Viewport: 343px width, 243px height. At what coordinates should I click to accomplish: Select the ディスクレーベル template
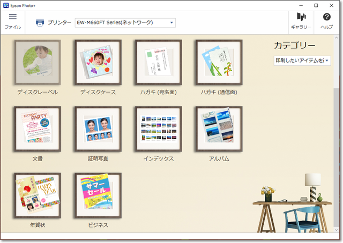tap(38, 62)
